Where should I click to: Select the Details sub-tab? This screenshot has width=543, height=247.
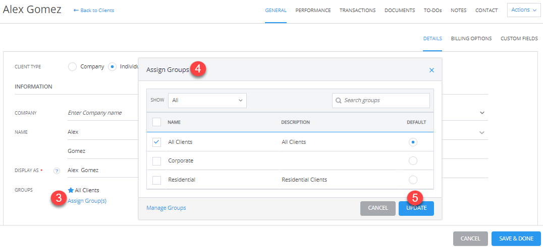click(x=432, y=39)
